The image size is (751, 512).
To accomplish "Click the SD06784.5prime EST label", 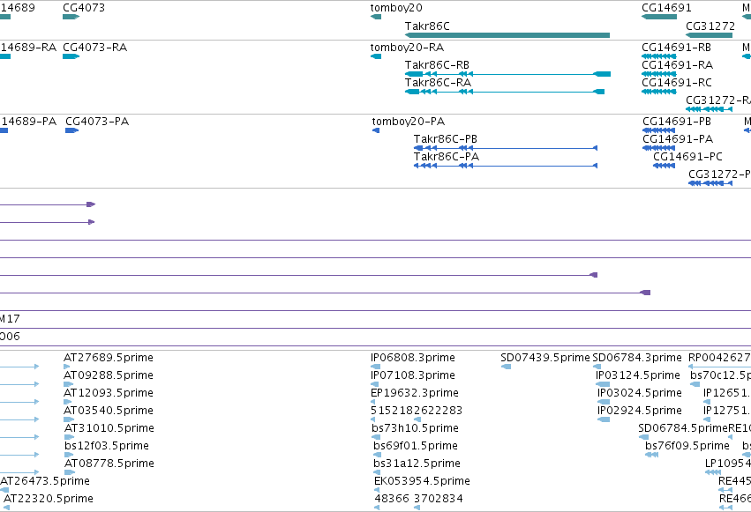I will pos(683,429).
